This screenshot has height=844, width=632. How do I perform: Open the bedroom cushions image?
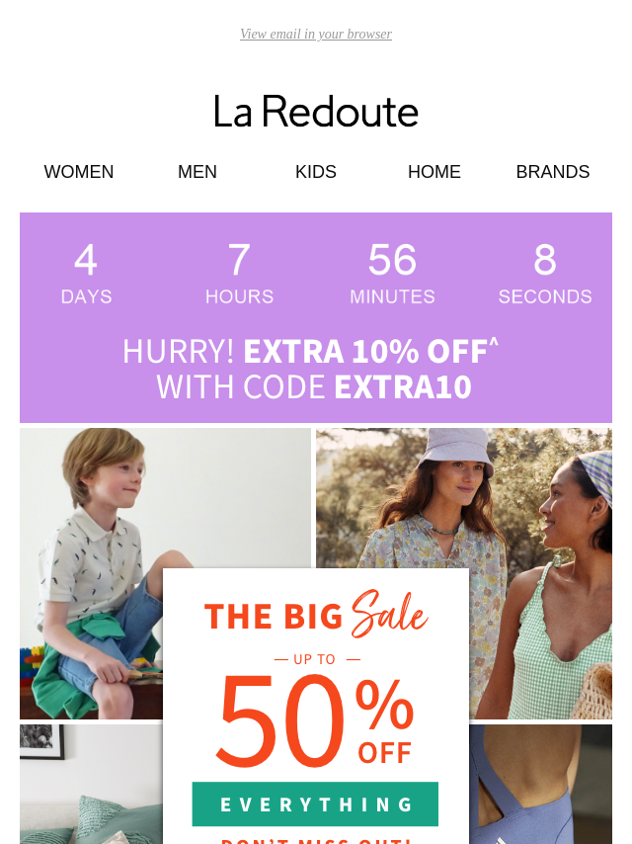[x=92, y=785]
